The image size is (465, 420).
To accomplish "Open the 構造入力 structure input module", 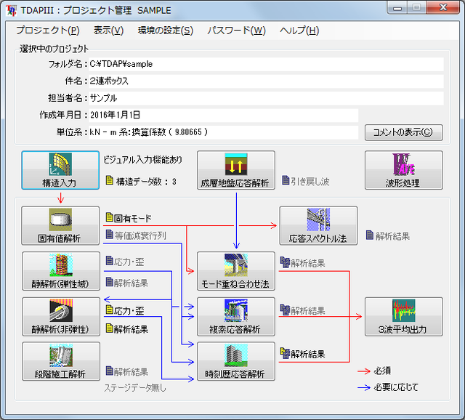I will coord(60,170).
